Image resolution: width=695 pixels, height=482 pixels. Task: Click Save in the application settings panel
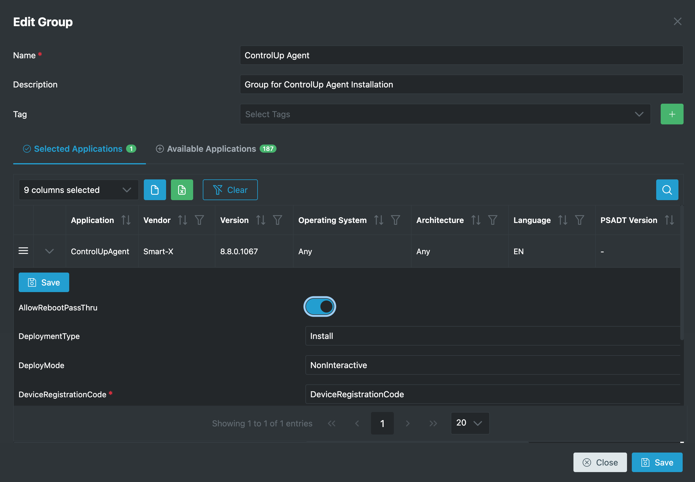tap(44, 282)
